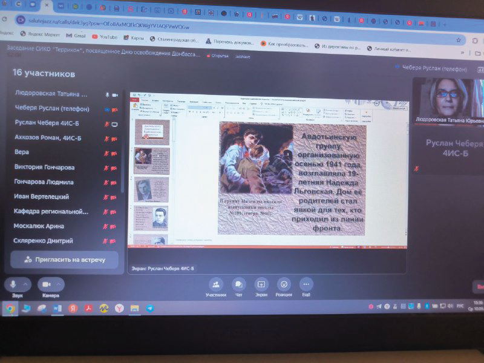Open the Gmail bookmark
This screenshot has width=484, height=363.
(76, 36)
